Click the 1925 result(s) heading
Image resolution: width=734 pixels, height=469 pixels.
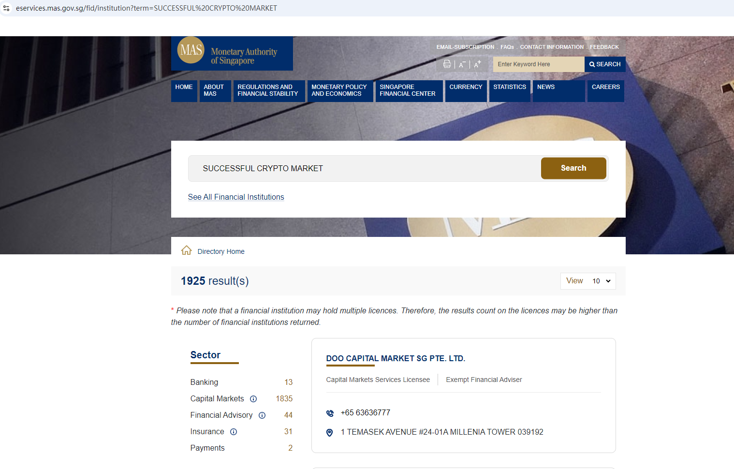(x=215, y=281)
